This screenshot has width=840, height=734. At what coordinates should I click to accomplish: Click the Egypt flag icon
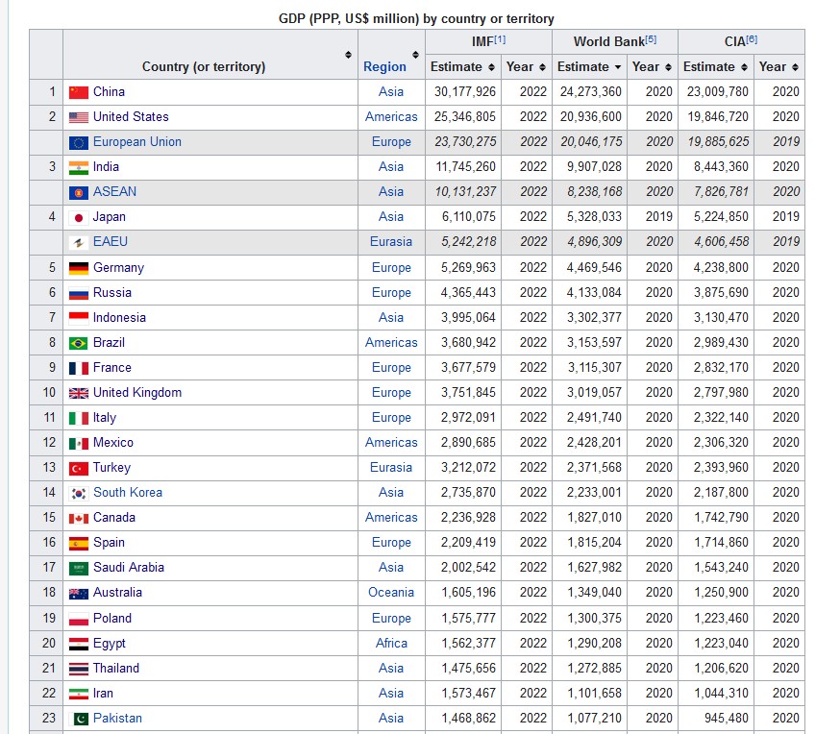pos(78,644)
